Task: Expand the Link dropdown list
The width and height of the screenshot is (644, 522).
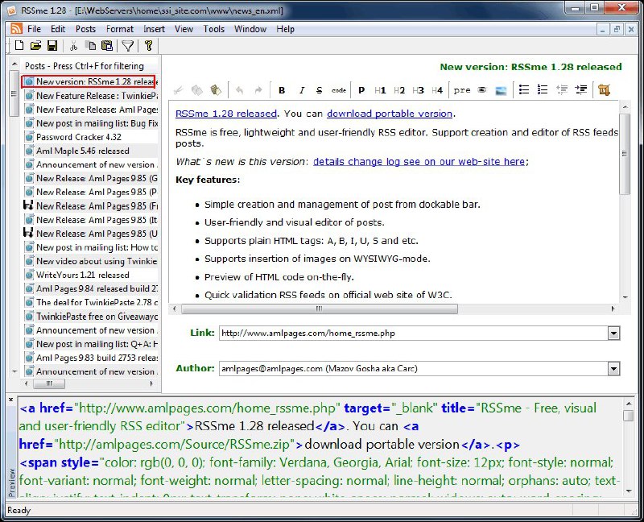Action: [x=613, y=333]
